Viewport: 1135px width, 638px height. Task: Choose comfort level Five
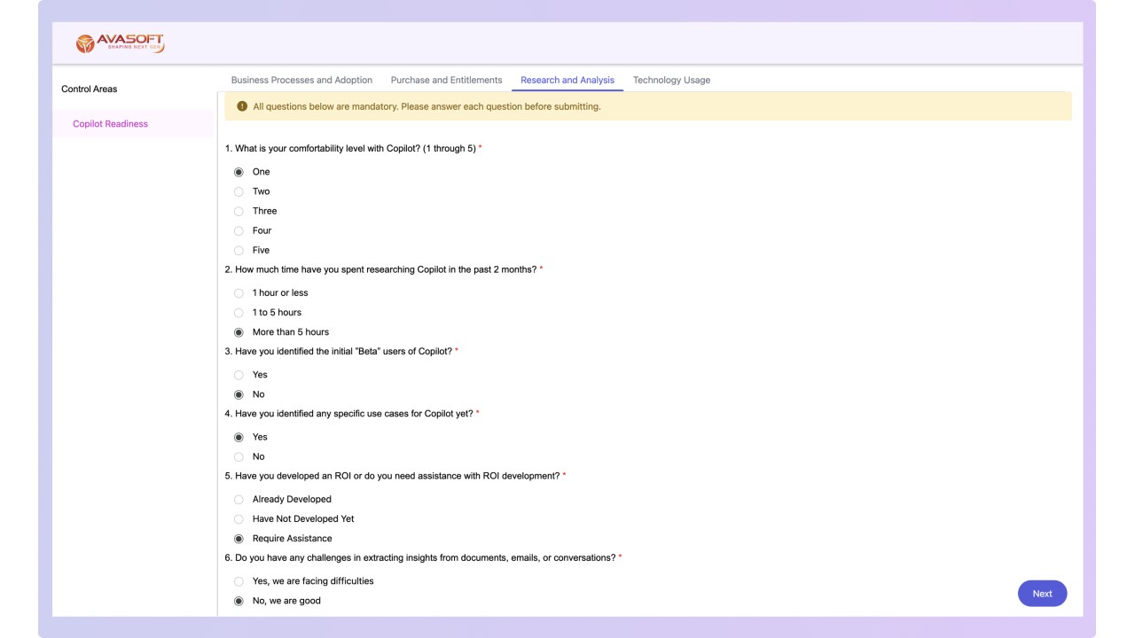click(239, 250)
